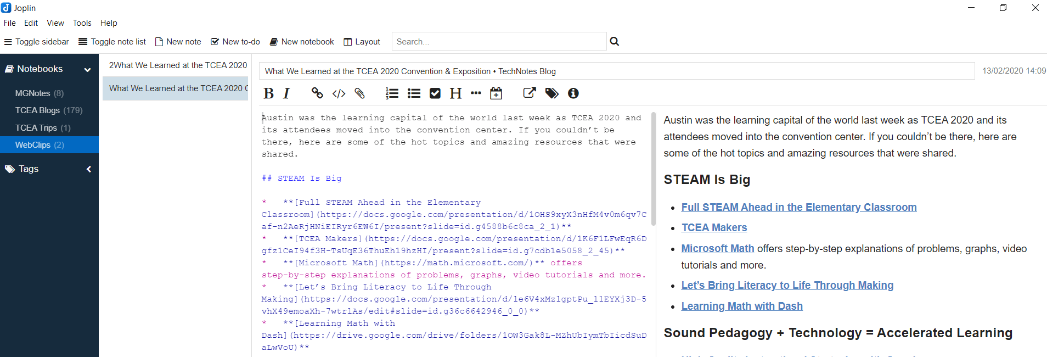Create a New to-do
Image resolution: width=1047 pixels, height=357 pixels.
tap(235, 42)
